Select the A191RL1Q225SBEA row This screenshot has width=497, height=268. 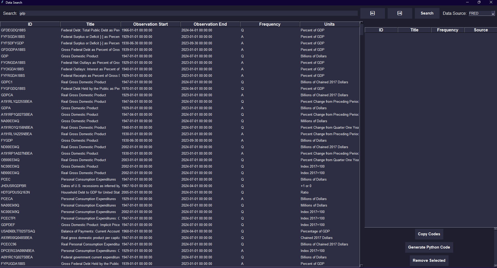click(x=180, y=102)
